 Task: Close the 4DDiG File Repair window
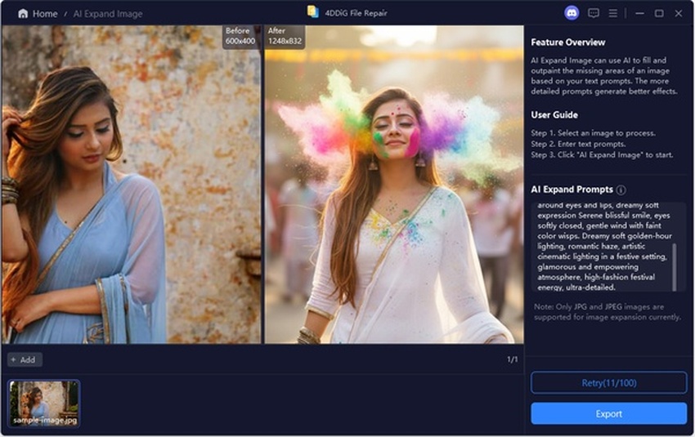tap(679, 13)
